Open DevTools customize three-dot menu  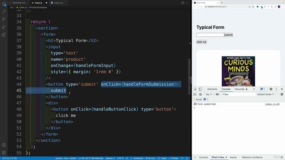(x=277, y=89)
